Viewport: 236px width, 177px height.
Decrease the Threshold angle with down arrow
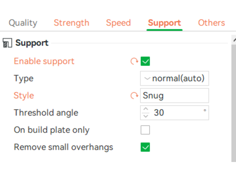146,115
